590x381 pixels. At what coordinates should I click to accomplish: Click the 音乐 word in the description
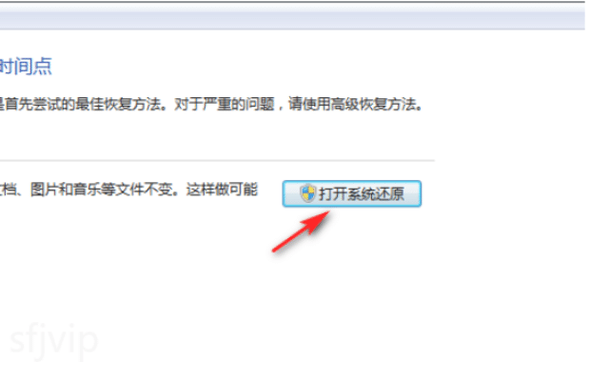[88, 190]
